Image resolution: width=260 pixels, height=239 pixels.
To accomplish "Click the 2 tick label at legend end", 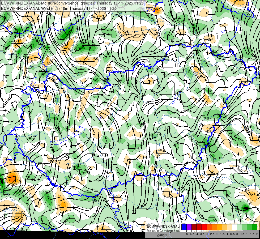I will pos(257,234).
